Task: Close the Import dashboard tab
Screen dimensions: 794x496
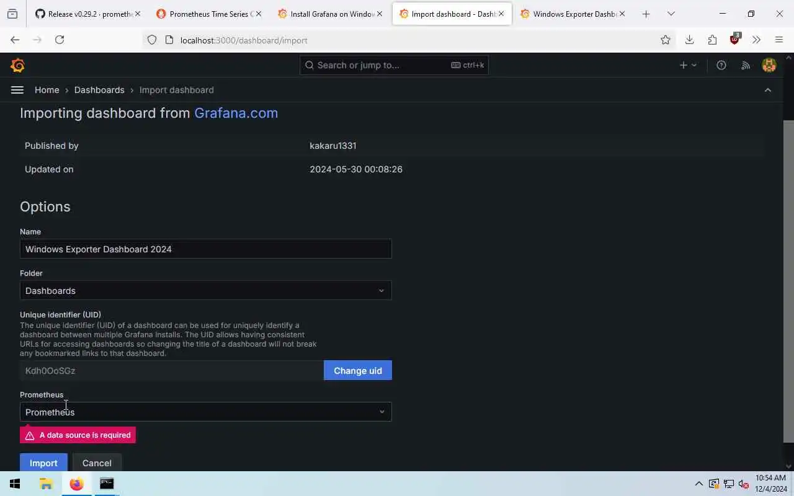Action: [501, 14]
